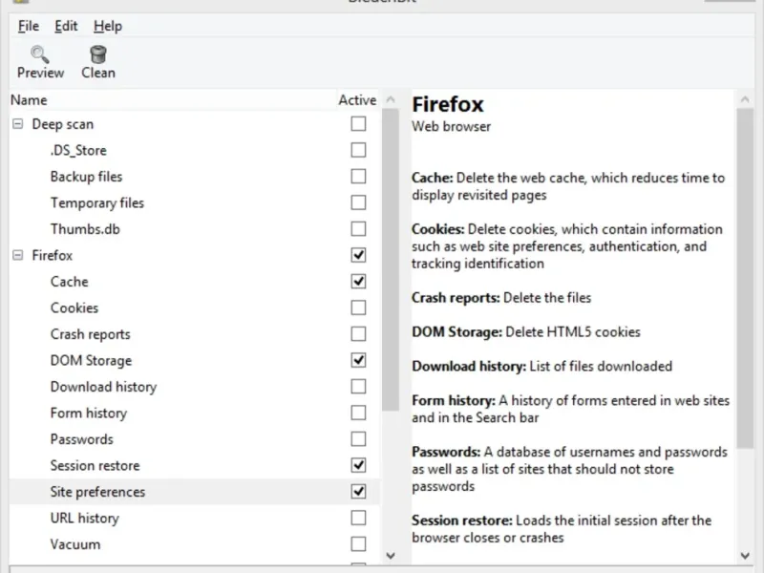764x573 pixels.
Task: Select the Passwords row
Action: click(195, 439)
